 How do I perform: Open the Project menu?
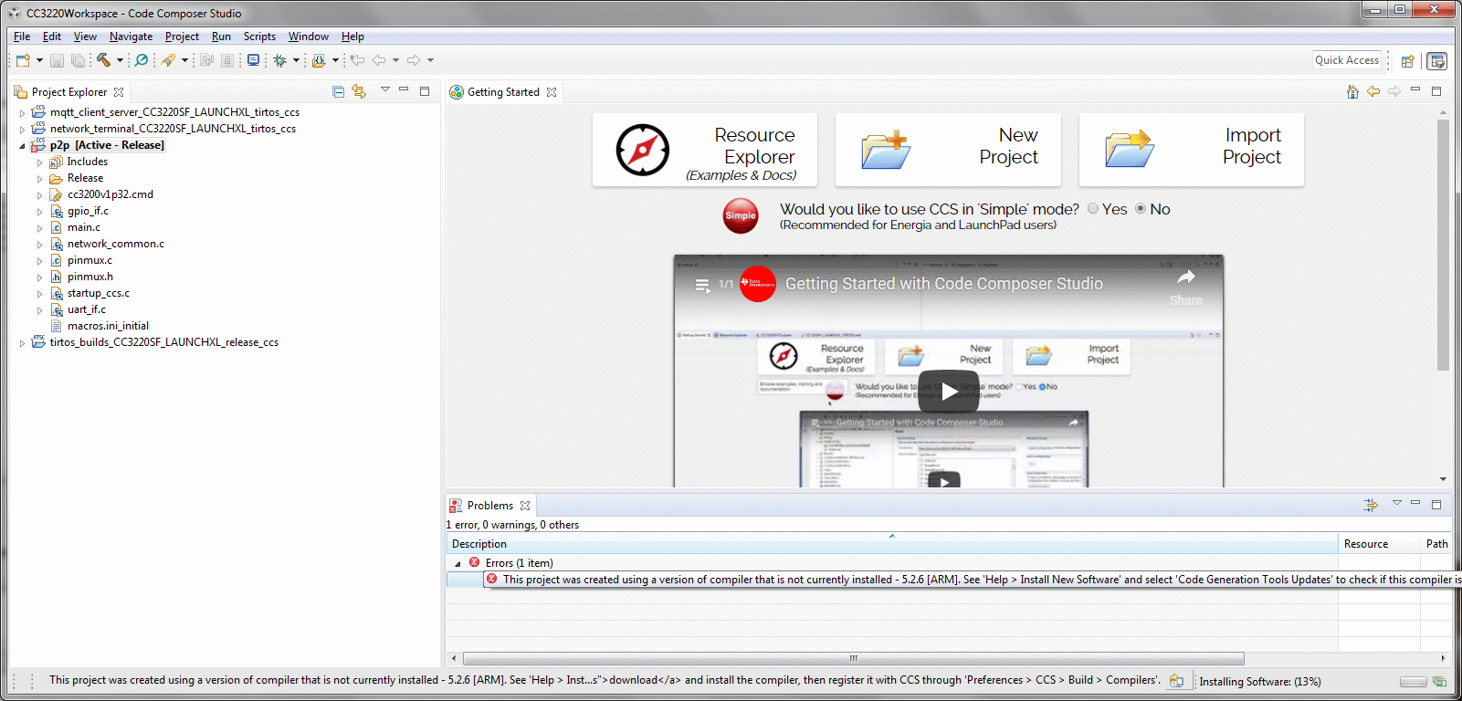[182, 37]
